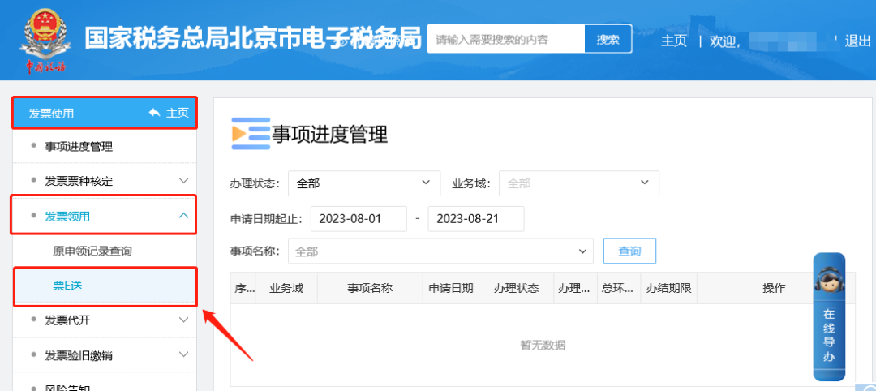Viewport: 876px width, 391px height.
Task: Click the 主页 link in top header
Action: (673, 41)
